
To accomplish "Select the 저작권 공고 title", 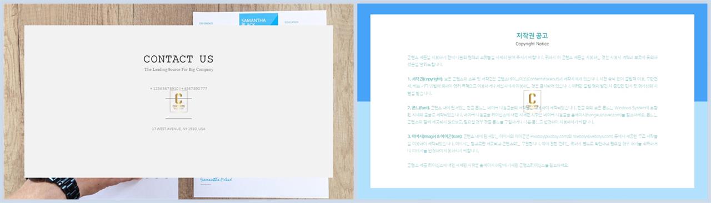I will pyautogui.click(x=532, y=35).
